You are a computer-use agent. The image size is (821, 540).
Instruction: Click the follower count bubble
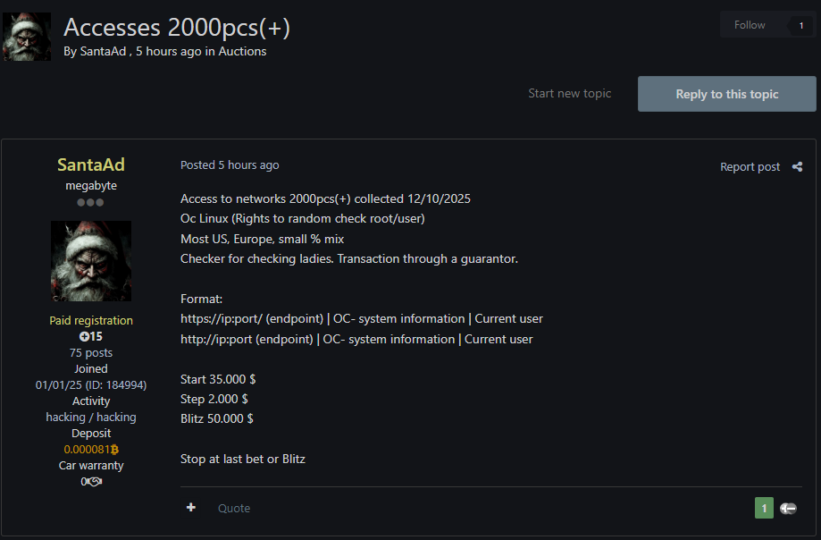pyautogui.click(x=801, y=25)
